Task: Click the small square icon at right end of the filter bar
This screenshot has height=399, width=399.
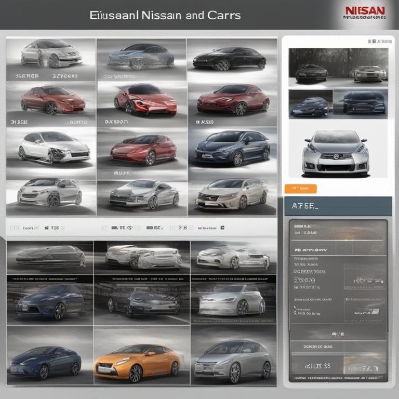Action: [222, 228]
